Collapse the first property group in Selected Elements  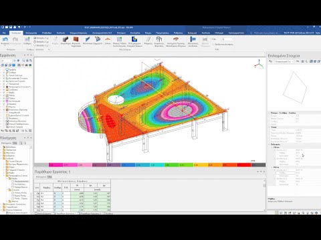click(269, 113)
